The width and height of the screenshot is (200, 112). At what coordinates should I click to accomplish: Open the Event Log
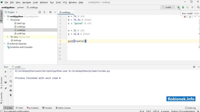point(190,108)
